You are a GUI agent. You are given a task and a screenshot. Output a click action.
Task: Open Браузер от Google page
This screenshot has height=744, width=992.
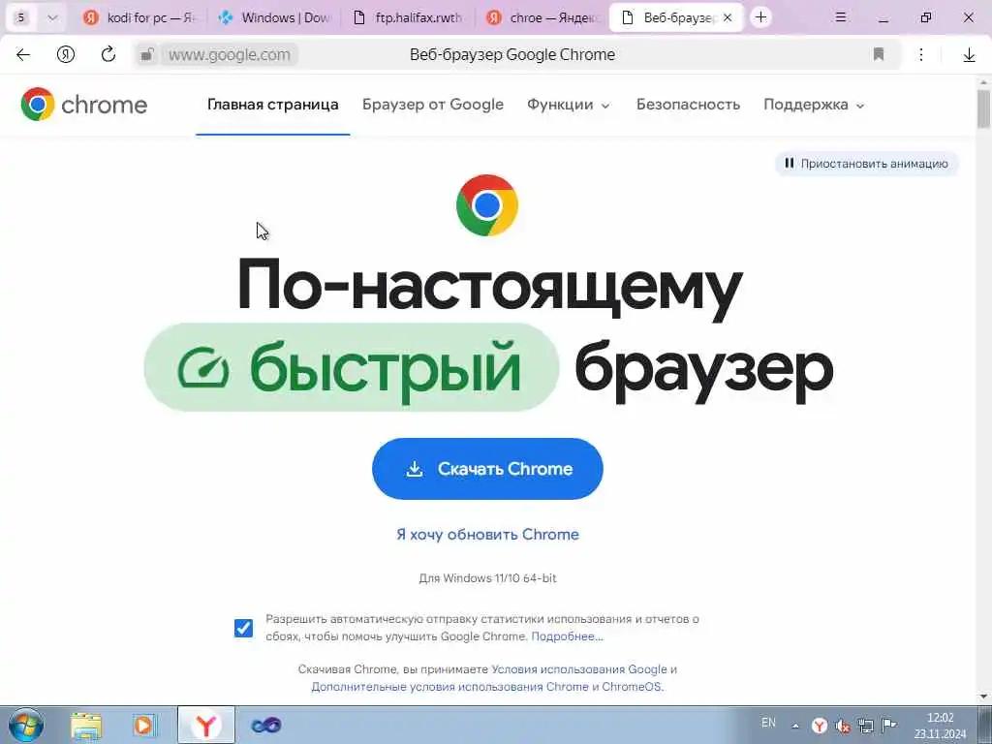point(433,105)
